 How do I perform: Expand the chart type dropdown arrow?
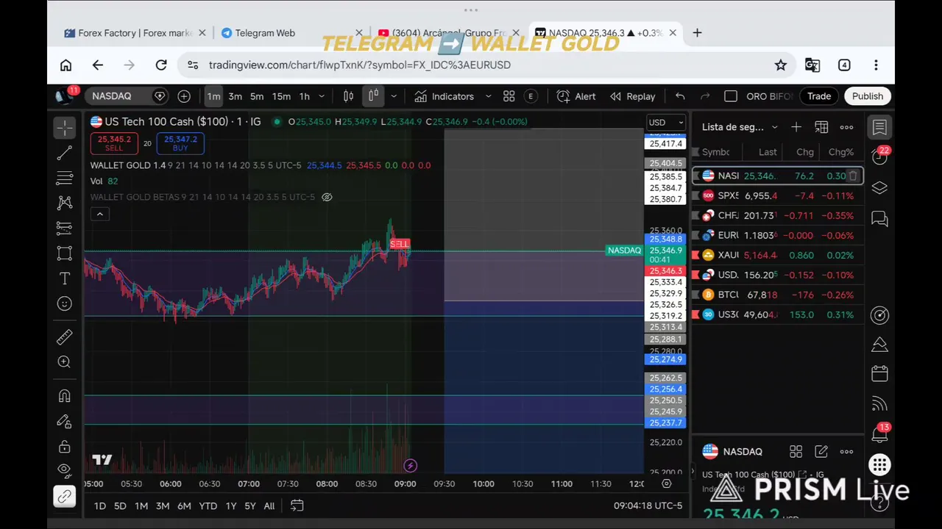point(394,96)
